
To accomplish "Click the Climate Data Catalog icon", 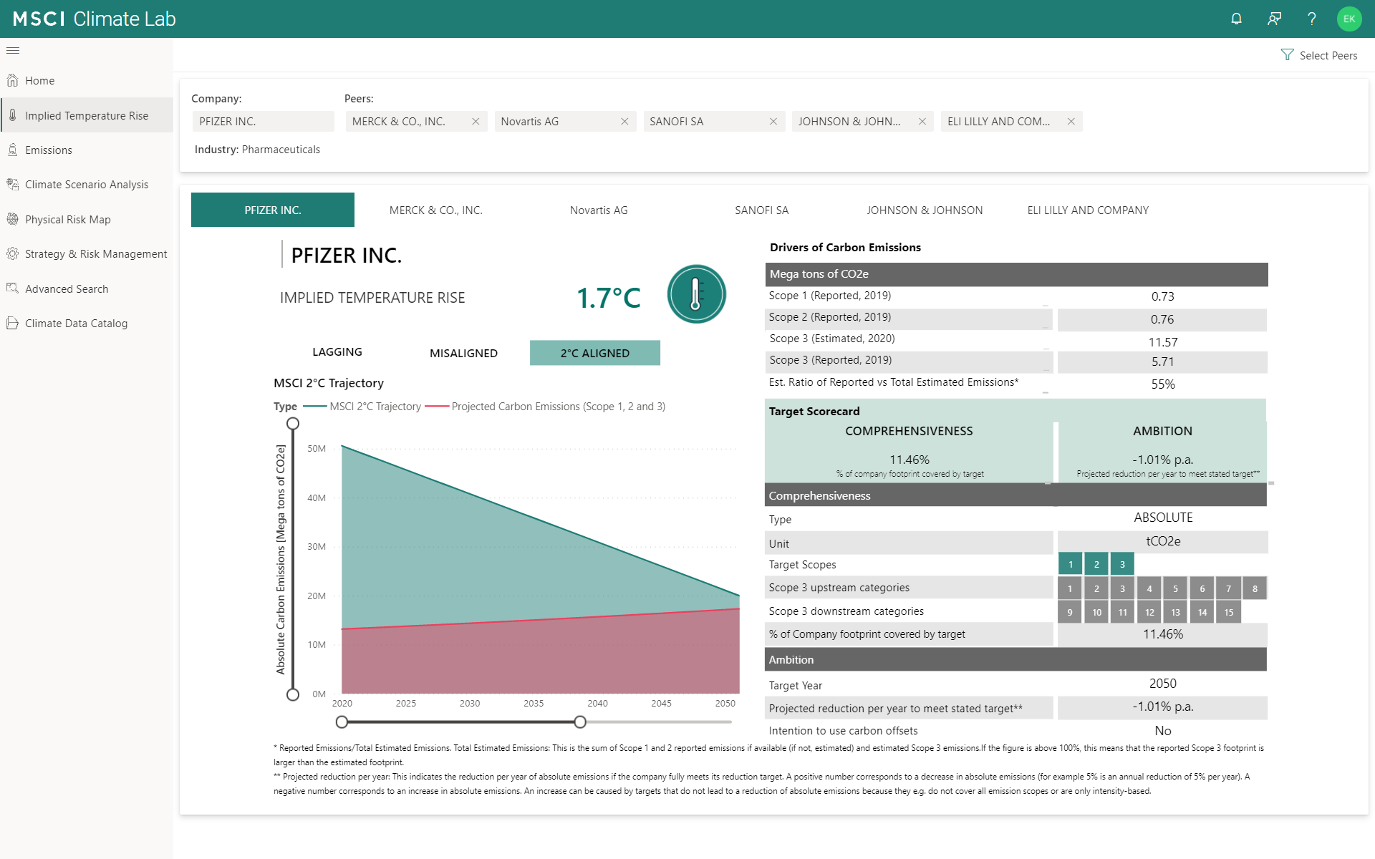I will [x=12, y=323].
